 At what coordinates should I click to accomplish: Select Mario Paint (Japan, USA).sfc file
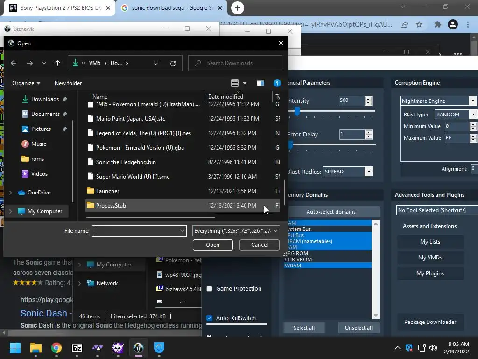tap(183, 118)
